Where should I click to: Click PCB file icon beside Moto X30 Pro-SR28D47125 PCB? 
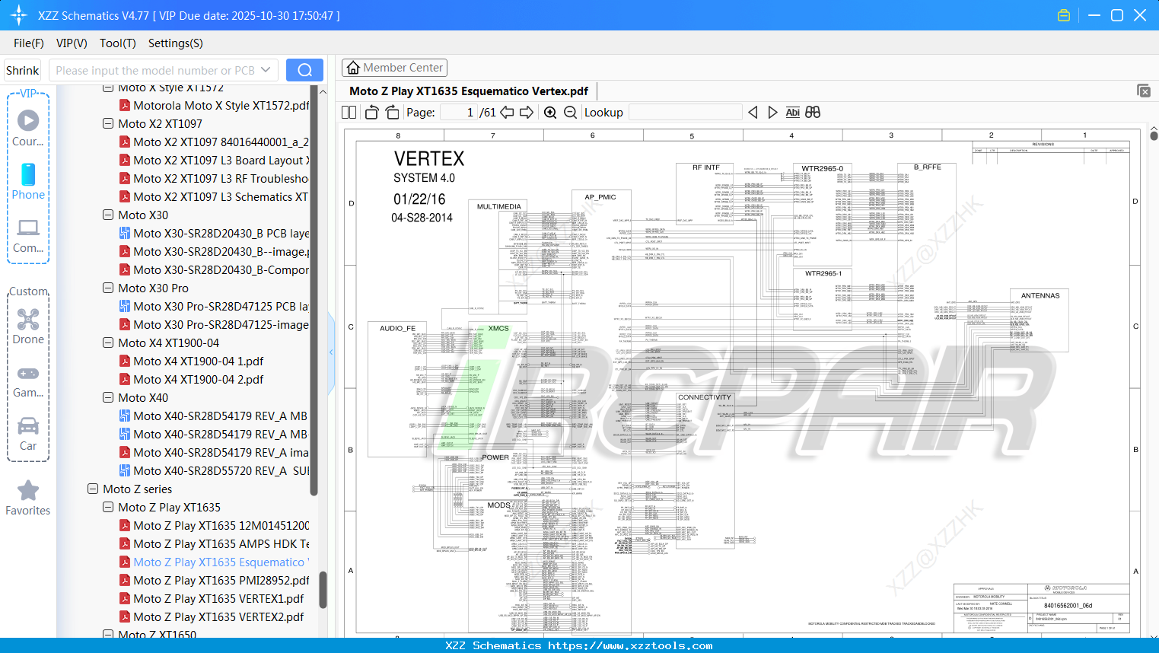click(x=125, y=307)
